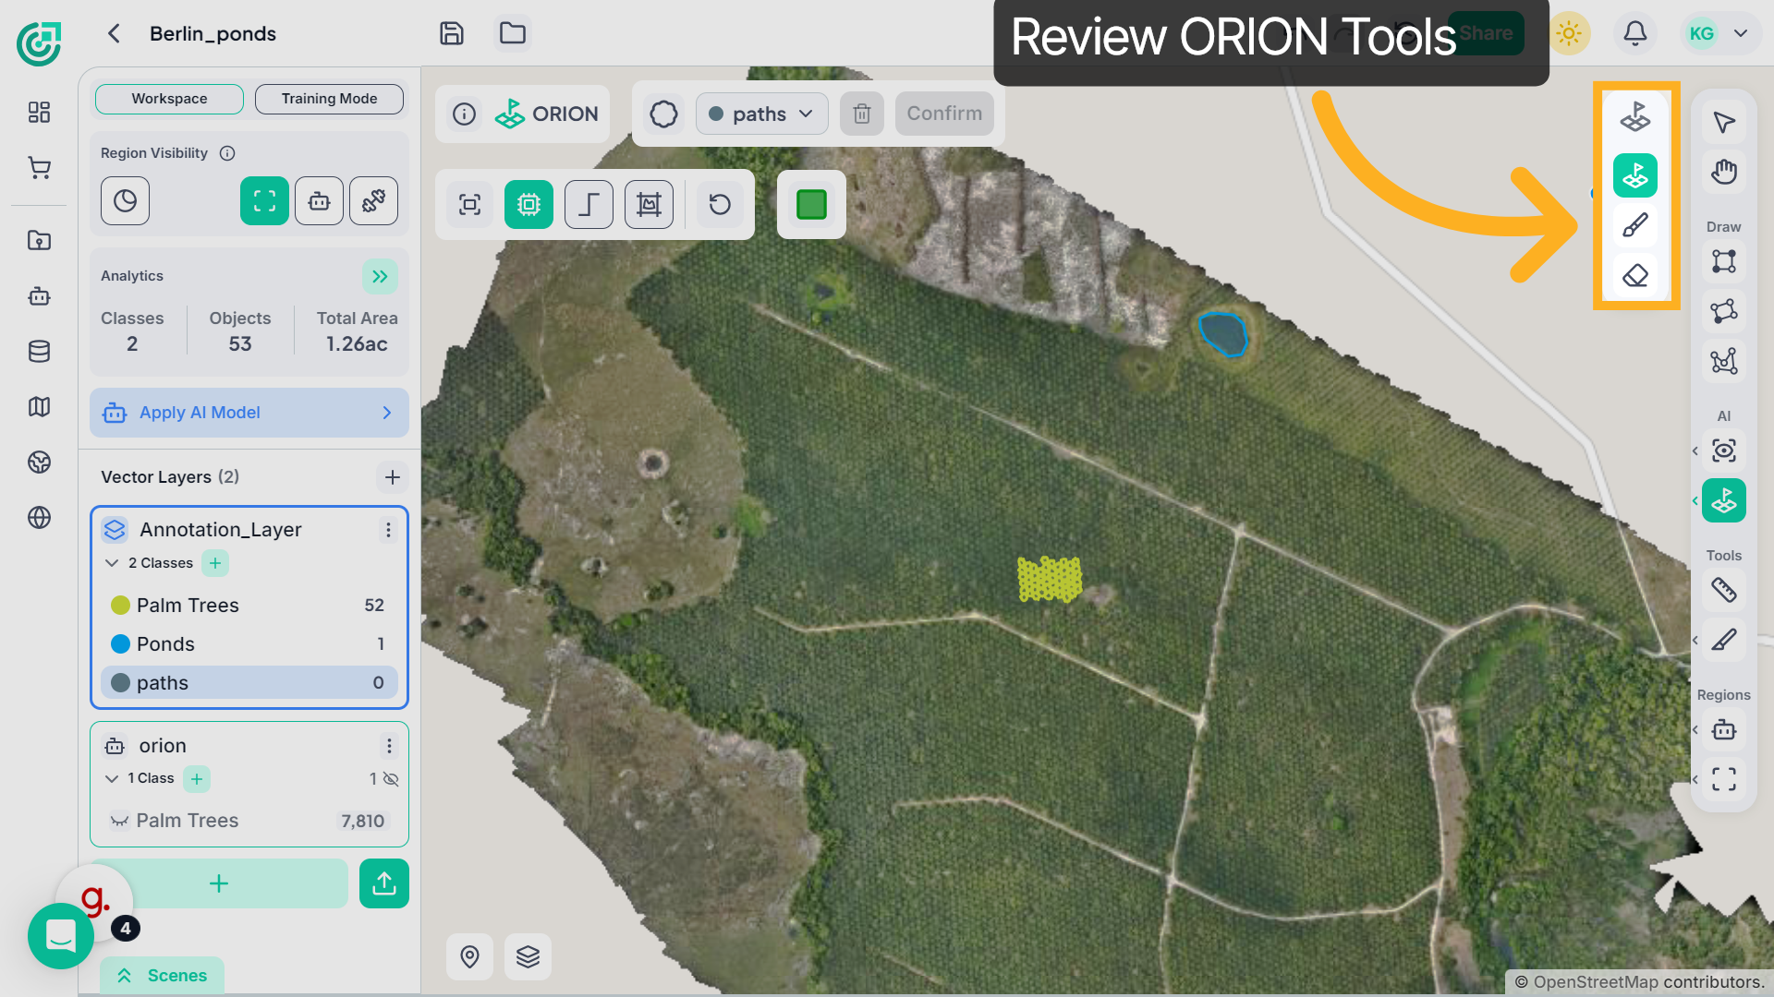The height and width of the screenshot is (997, 1774).
Task: Select the pointer cursor tool
Action: [1724, 123]
